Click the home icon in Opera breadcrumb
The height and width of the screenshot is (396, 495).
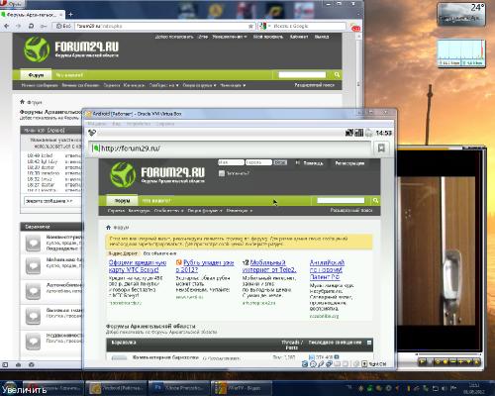(x=23, y=102)
